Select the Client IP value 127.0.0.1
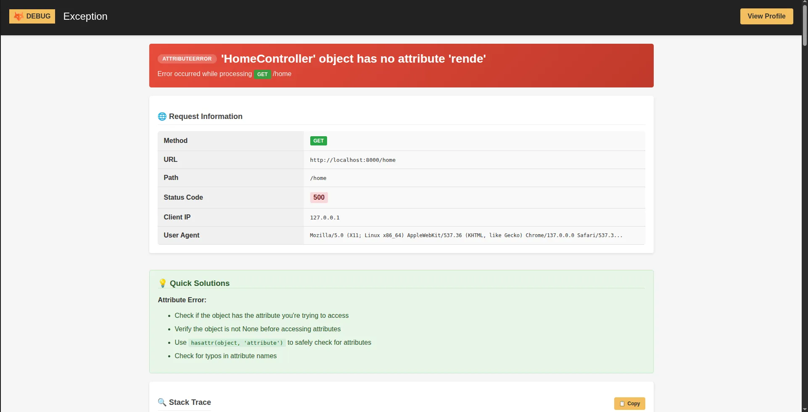The width and height of the screenshot is (808, 412). pos(325,218)
